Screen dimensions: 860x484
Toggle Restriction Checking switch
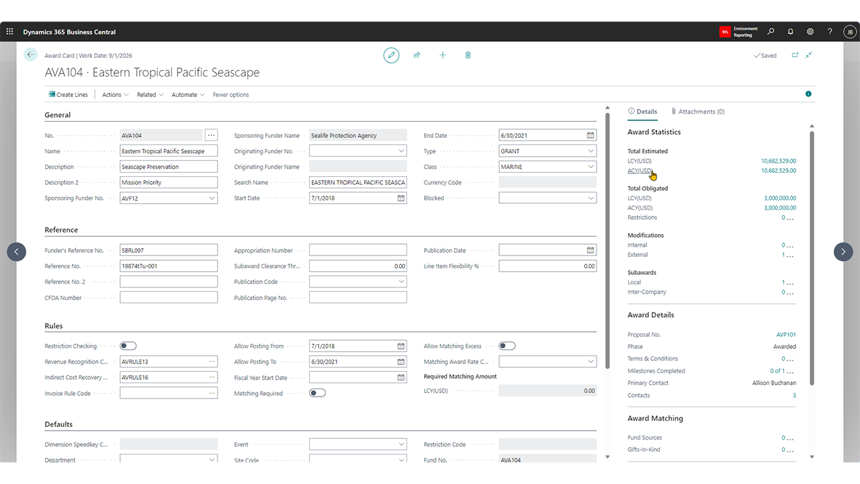(x=128, y=346)
